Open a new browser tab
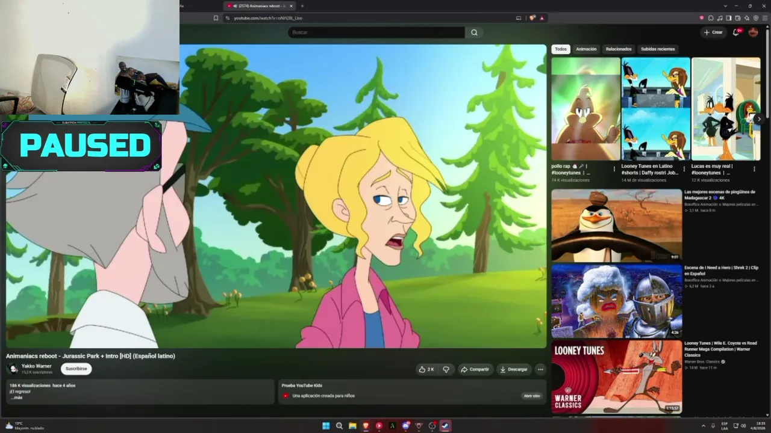The width and height of the screenshot is (771, 433). pyautogui.click(x=302, y=6)
